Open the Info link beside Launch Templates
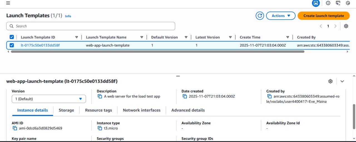The image size is (356, 142). pos(68,16)
